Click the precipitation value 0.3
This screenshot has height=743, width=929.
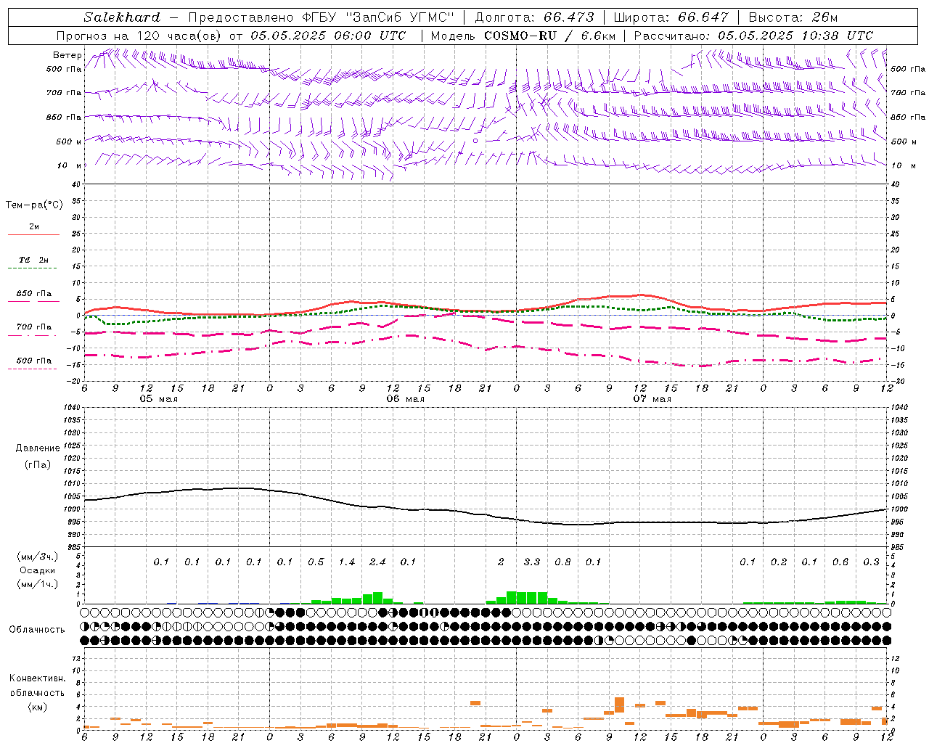871,562
